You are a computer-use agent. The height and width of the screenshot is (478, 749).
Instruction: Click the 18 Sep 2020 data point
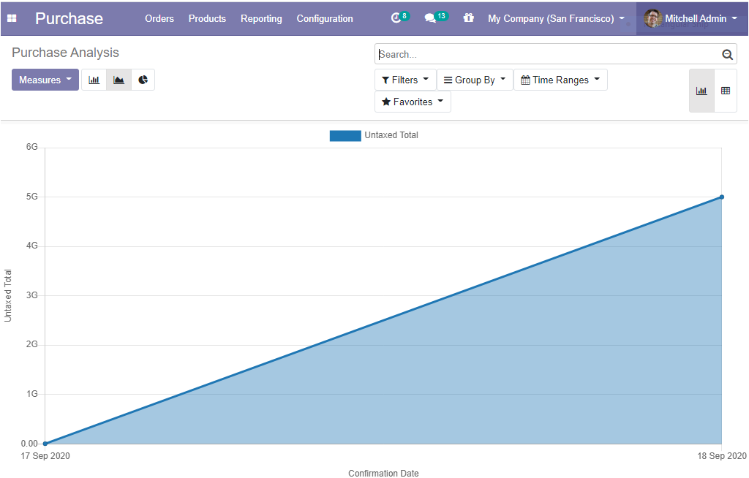coord(722,197)
